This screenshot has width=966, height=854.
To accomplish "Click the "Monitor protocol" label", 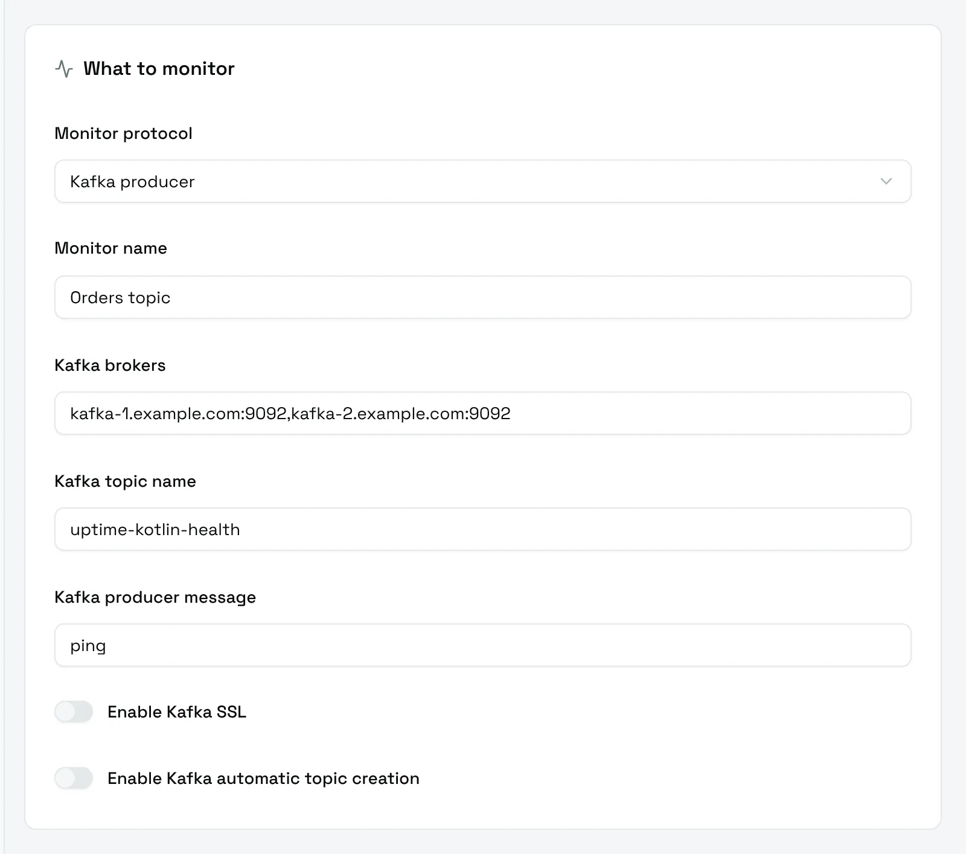I will 123,133.
